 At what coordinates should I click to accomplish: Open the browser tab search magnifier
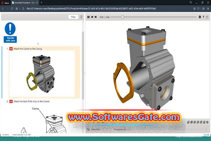(x=191, y=2)
